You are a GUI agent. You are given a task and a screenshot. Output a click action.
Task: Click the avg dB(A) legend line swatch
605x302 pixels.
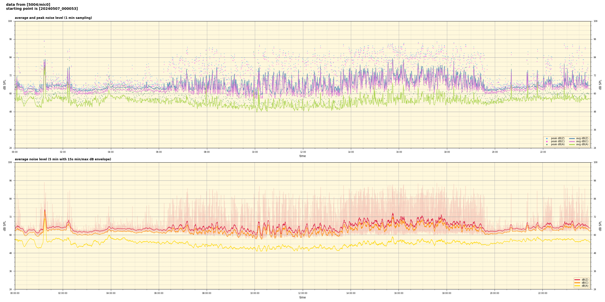[572, 144]
